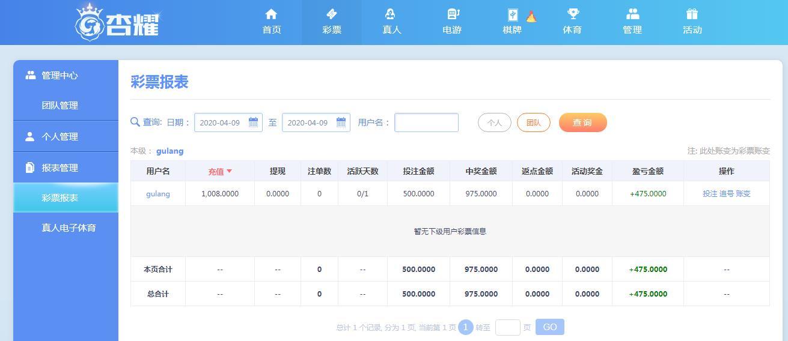Click the flame badge beside 棋牌
Image resolution: width=788 pixels, height=341 pixels.
coord(531,17)
